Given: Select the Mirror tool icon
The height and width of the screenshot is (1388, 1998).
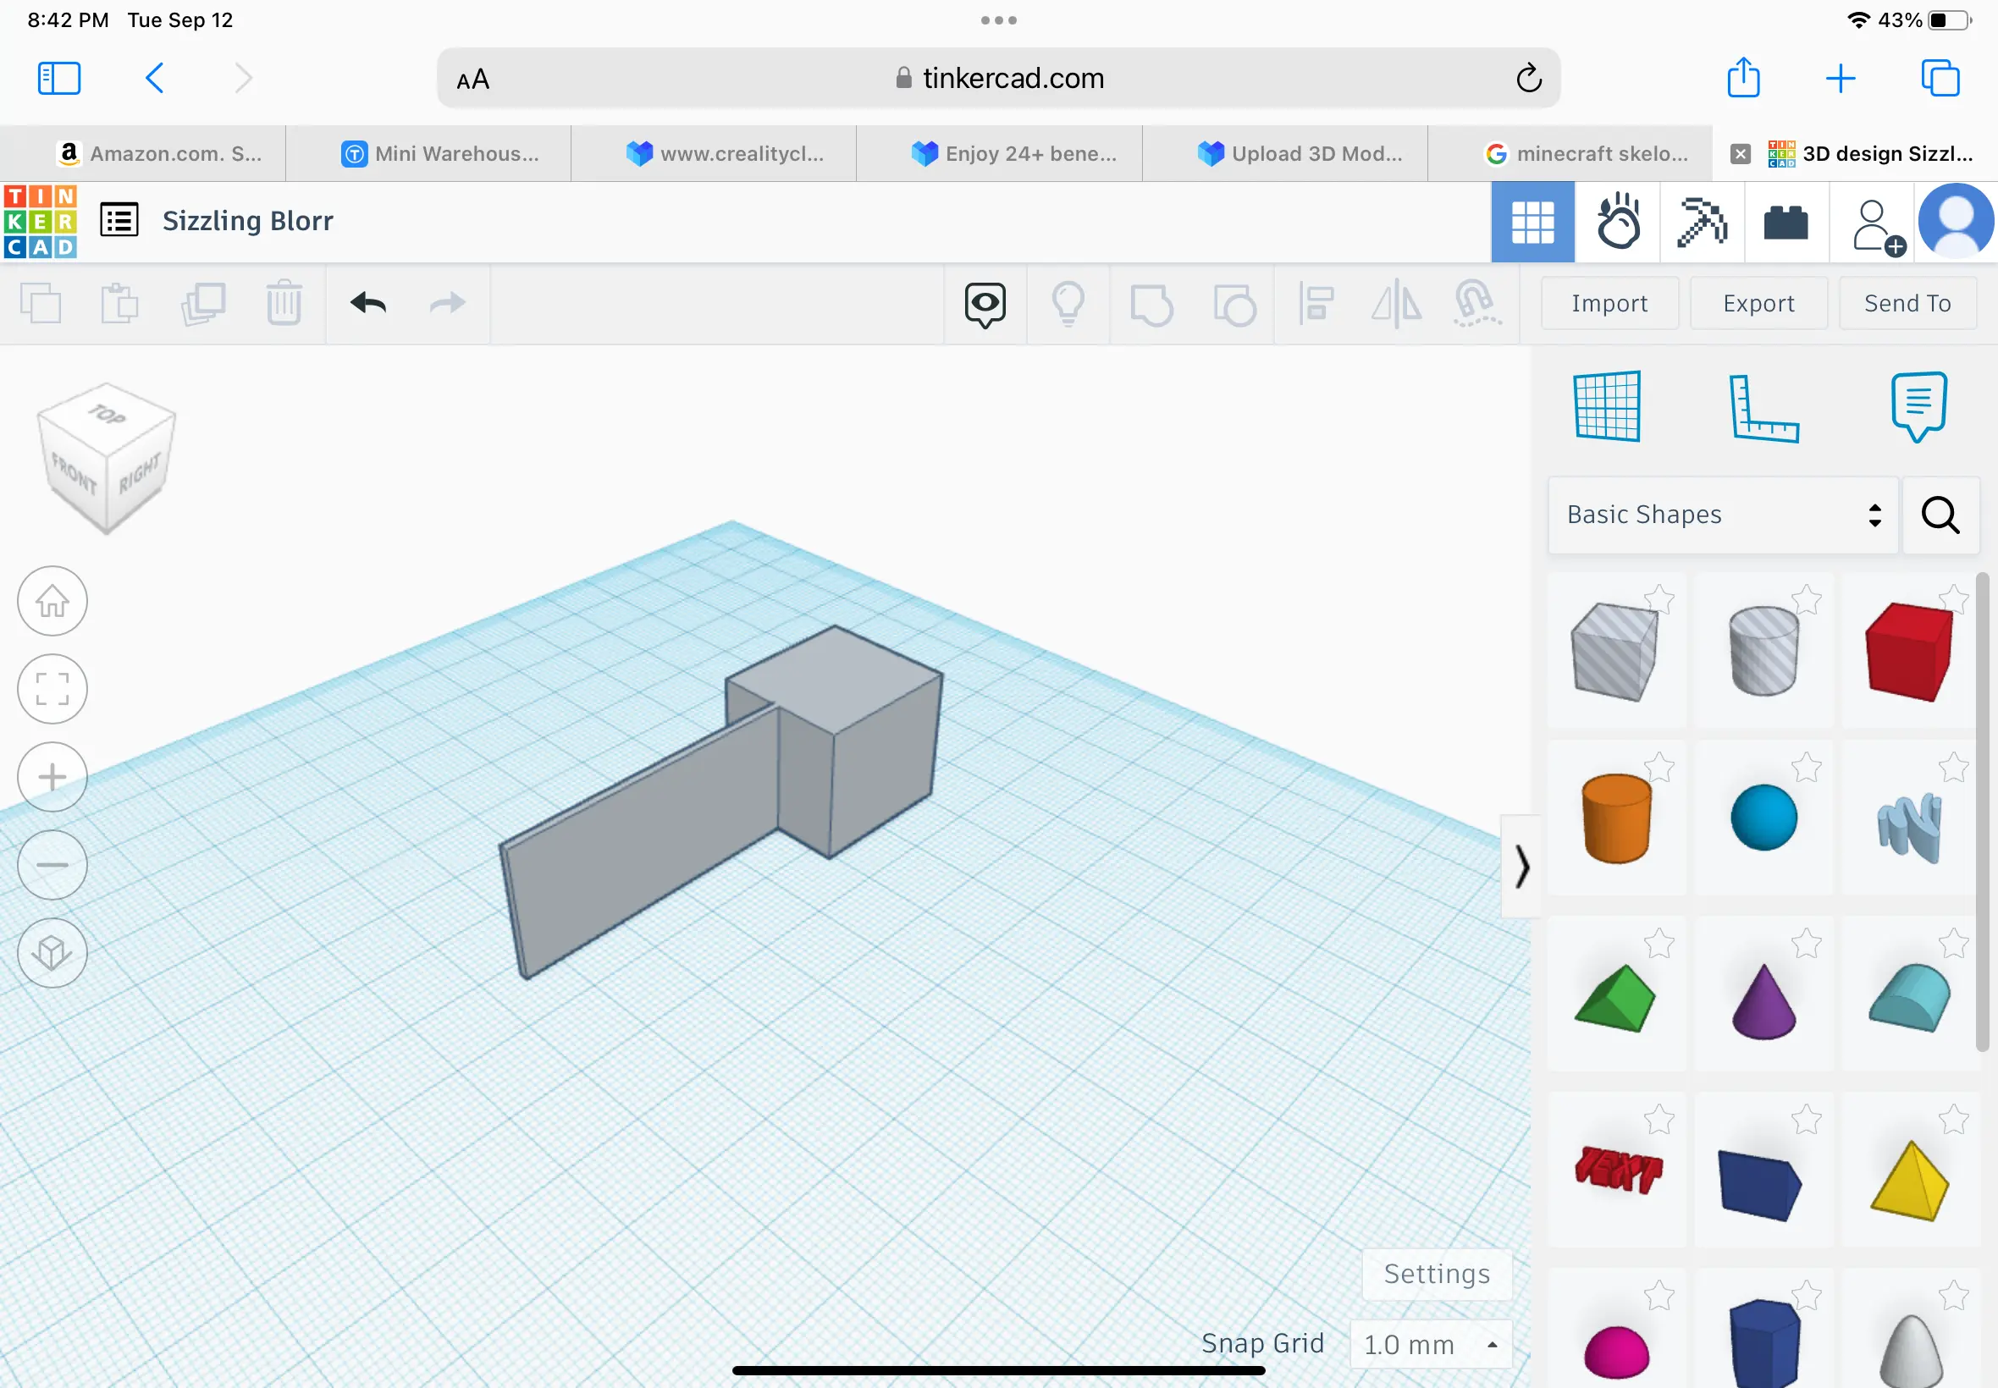Looking at the screenshot, I should pos(1396,305).
